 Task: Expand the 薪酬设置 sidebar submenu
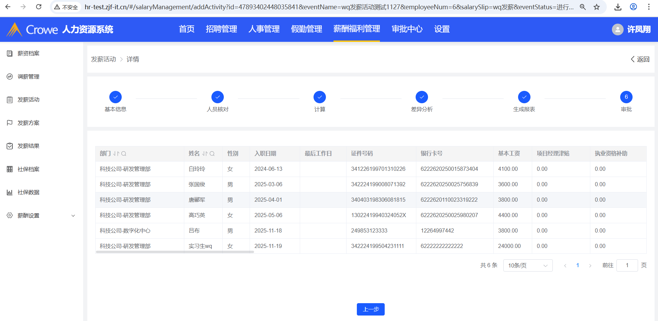pos(73,216)
